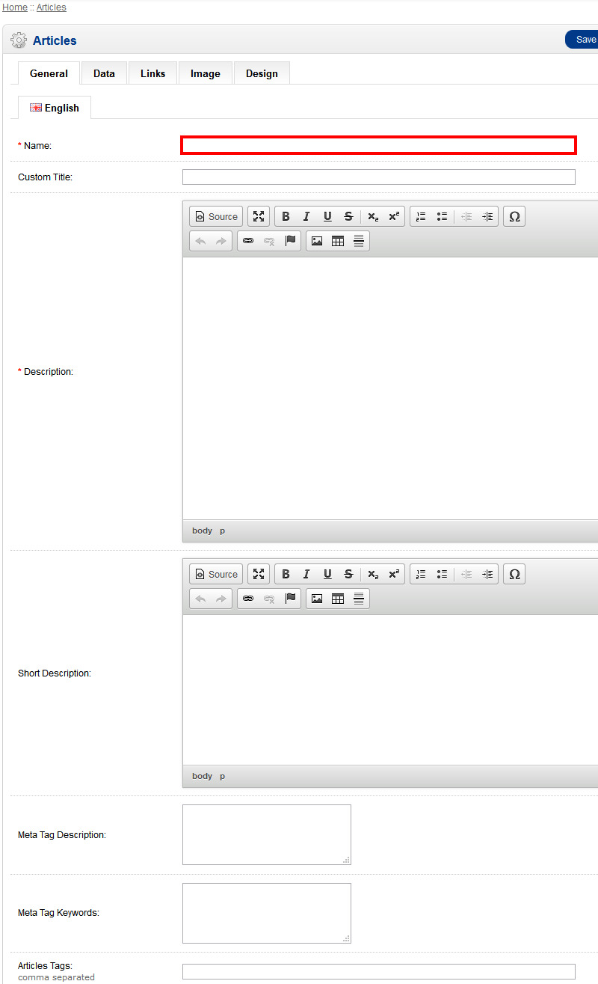Apply strikethrough in Description editor

348,216
